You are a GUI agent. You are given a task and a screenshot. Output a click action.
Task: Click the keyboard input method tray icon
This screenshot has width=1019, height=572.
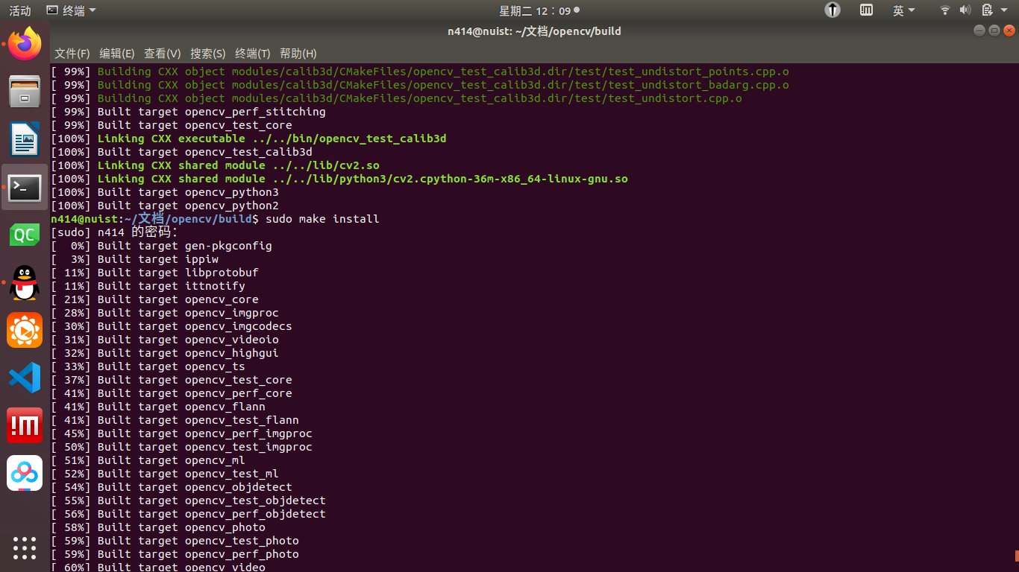[866, 10]
